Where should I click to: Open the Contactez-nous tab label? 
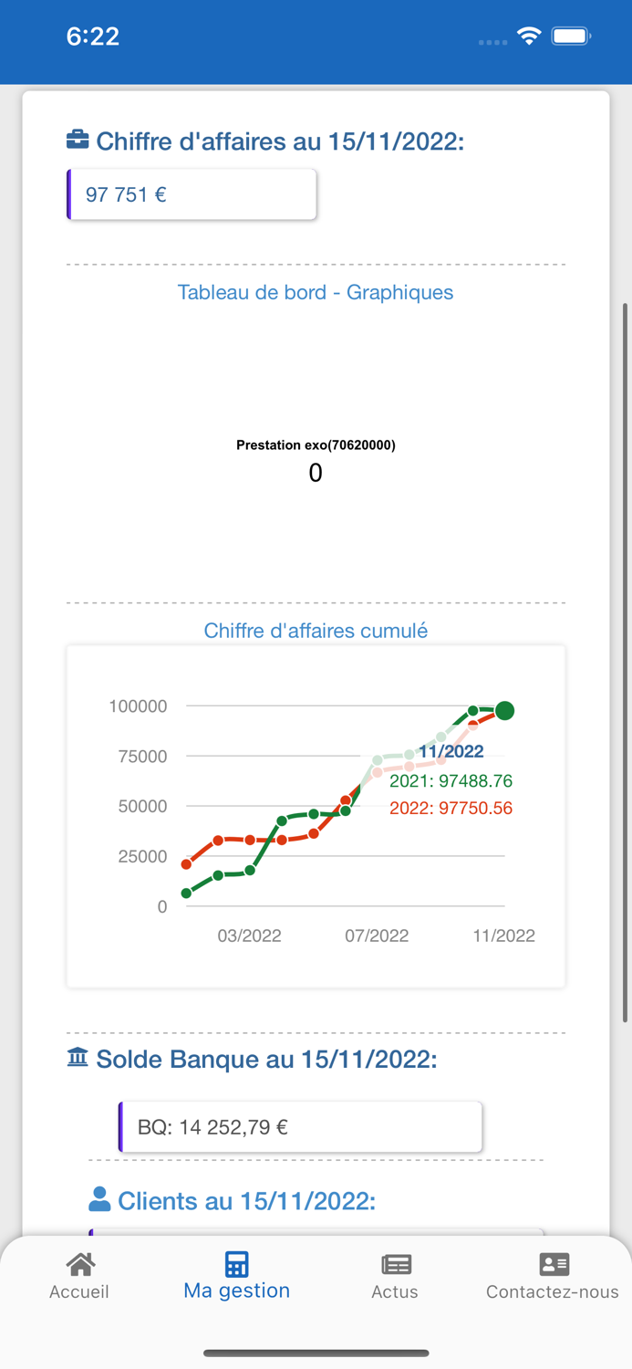[553, 1291]
